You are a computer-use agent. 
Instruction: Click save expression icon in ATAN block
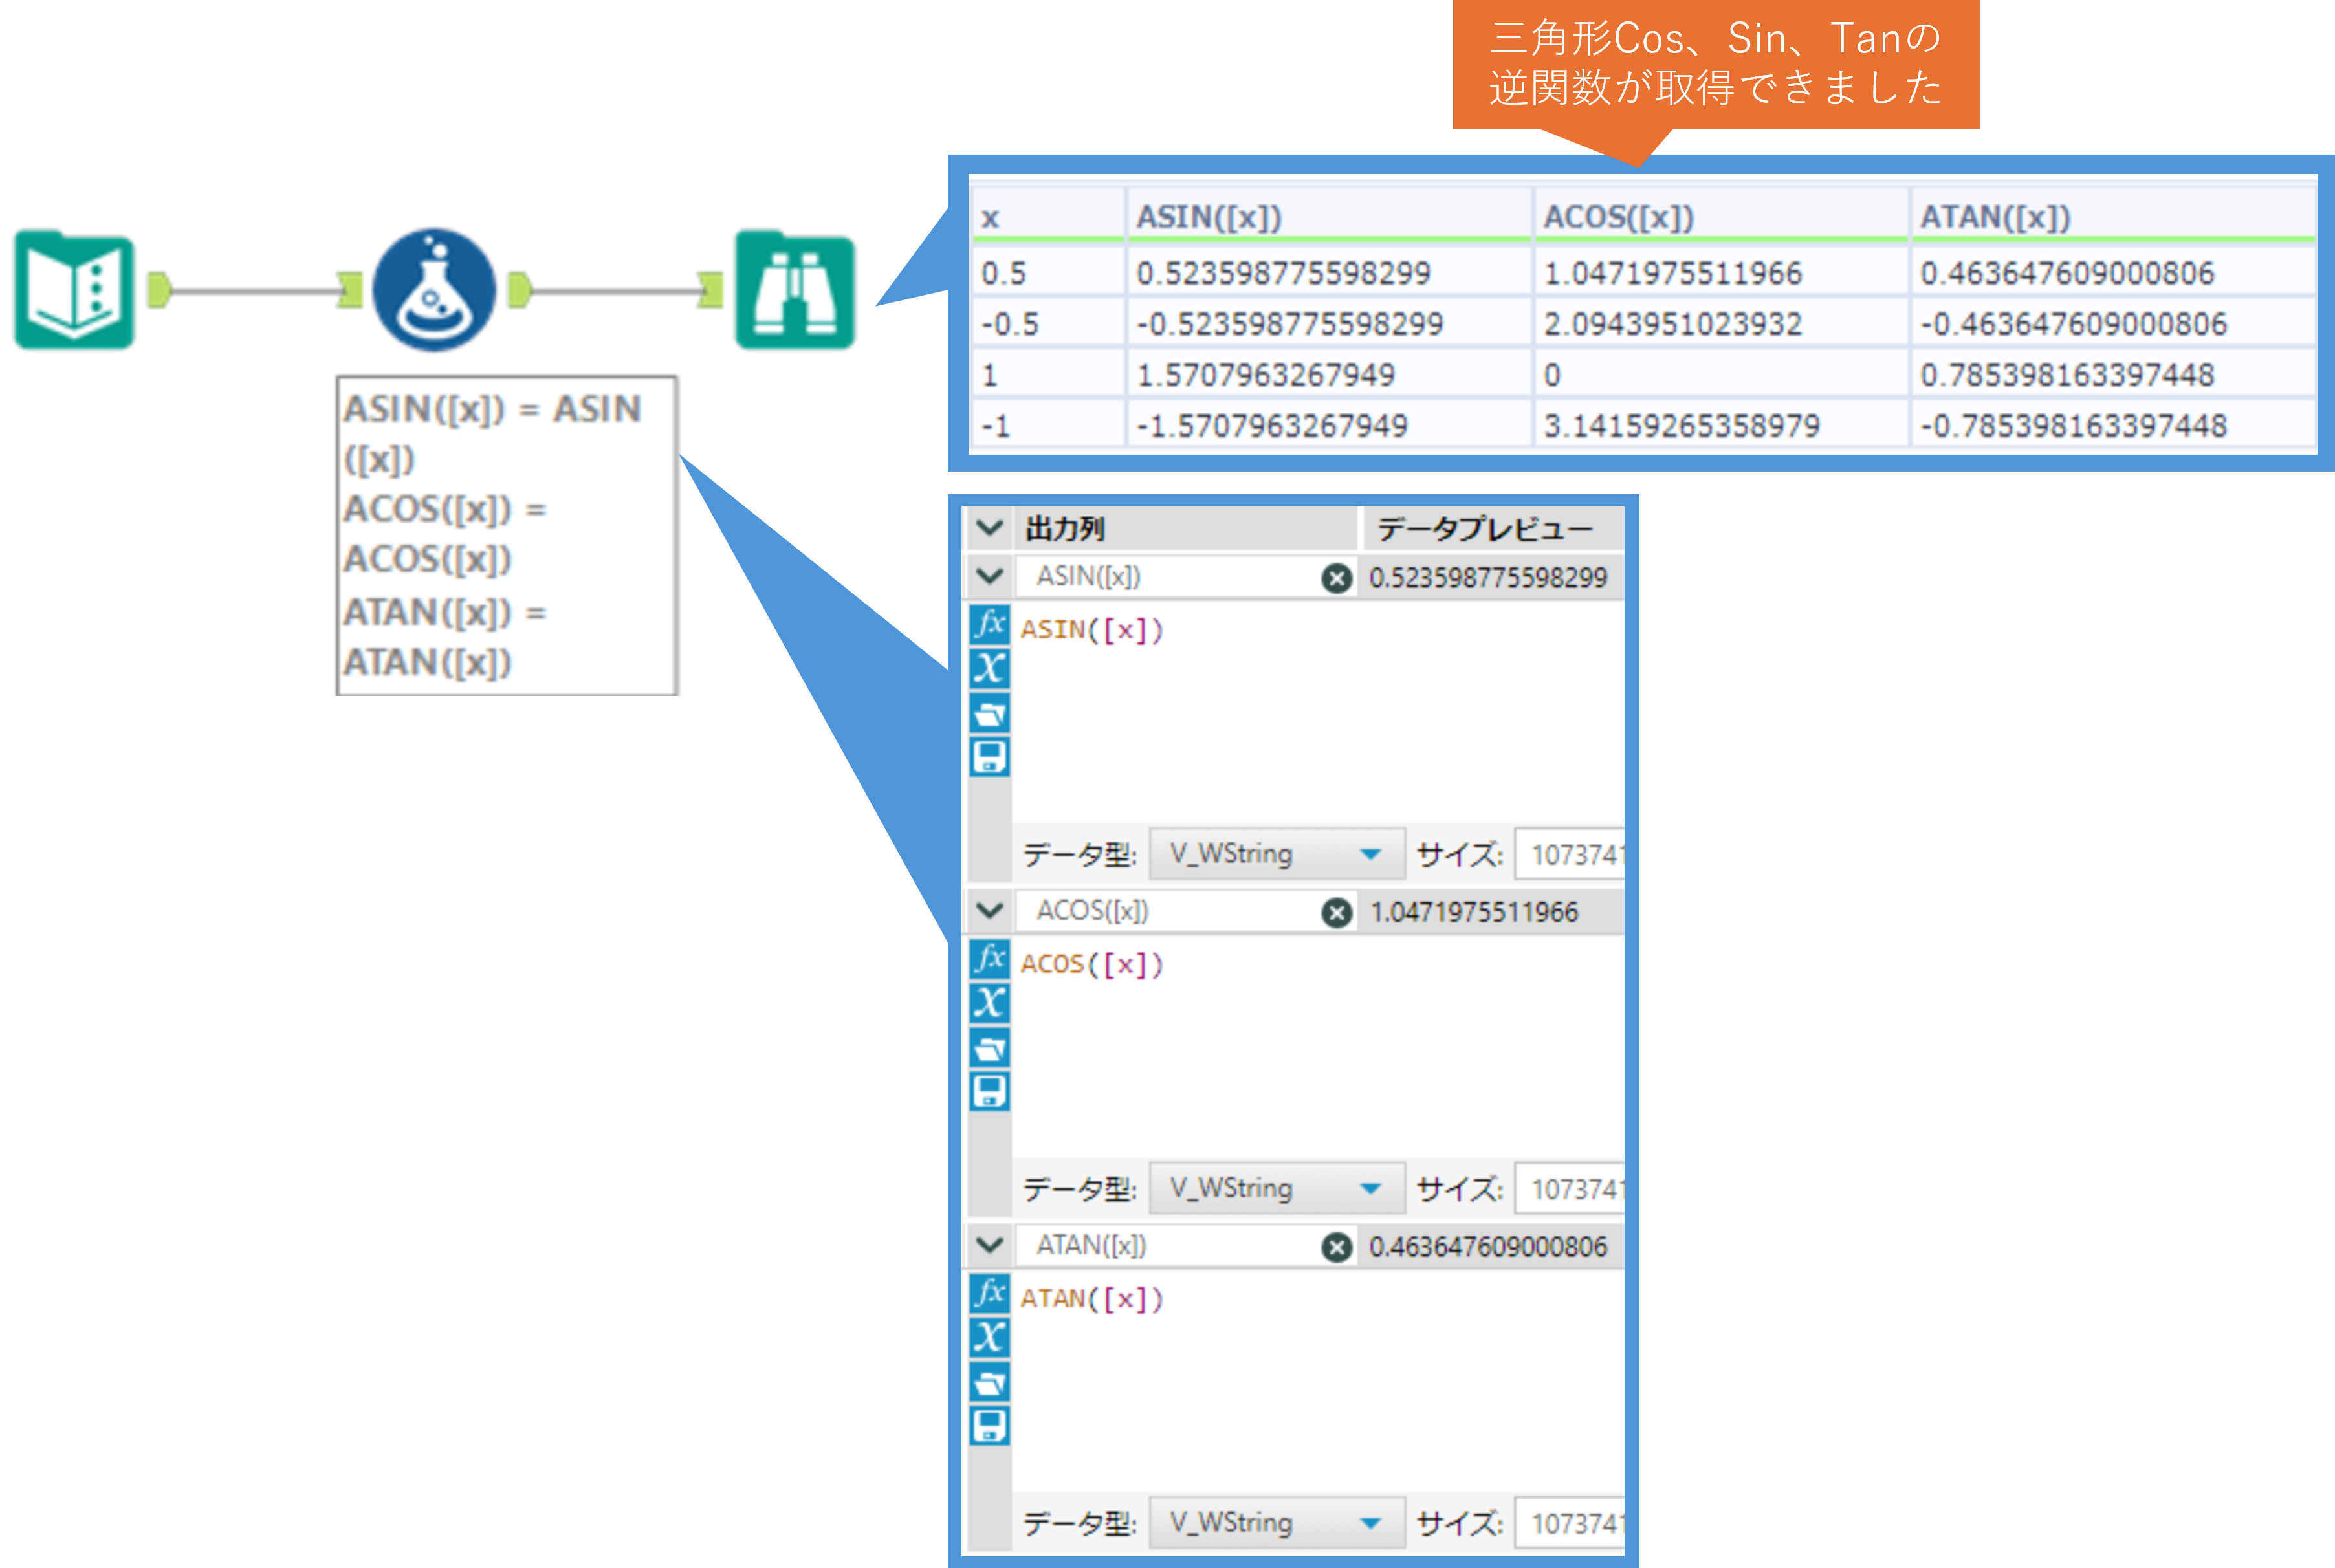tap(989, 1426)
